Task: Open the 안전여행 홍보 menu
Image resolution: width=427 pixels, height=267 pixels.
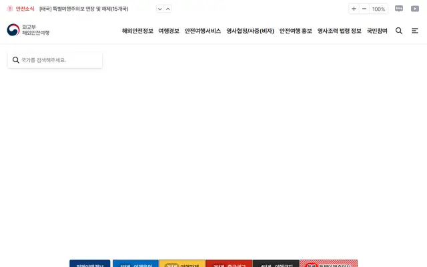Action: pyautogui.click(x=296, y=31)
